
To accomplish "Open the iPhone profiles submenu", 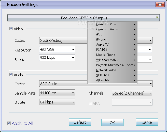I will (x=112, y=39).
